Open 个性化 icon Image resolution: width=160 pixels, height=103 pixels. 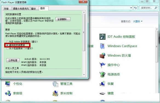coord(8,84)
